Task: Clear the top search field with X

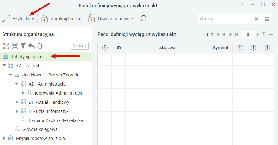Action: (x=256, y=19)
